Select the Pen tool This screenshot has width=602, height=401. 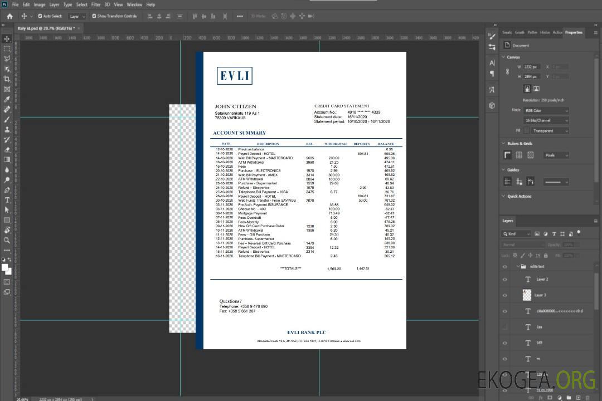pyautogui.click(x=7, y=190)
